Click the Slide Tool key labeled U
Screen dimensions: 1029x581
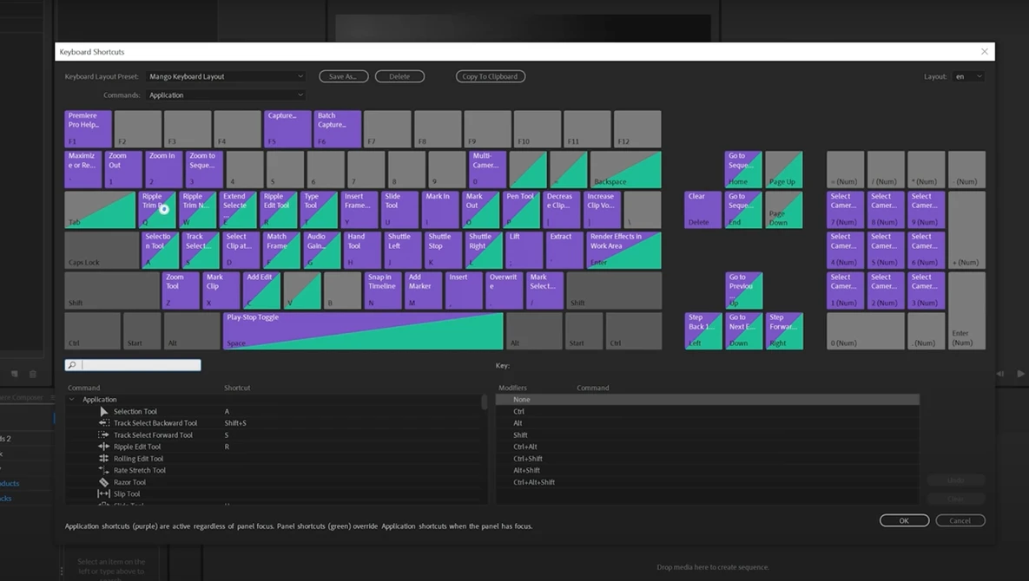[400, 210]
